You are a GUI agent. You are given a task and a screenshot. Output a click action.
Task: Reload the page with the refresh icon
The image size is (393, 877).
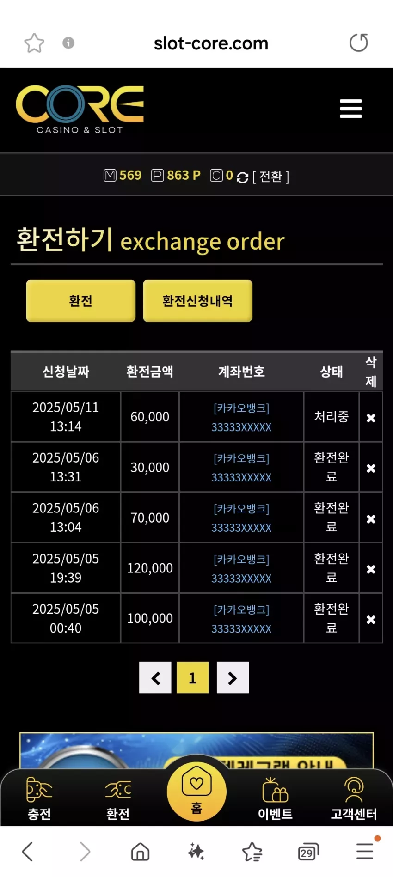(358, 43)
